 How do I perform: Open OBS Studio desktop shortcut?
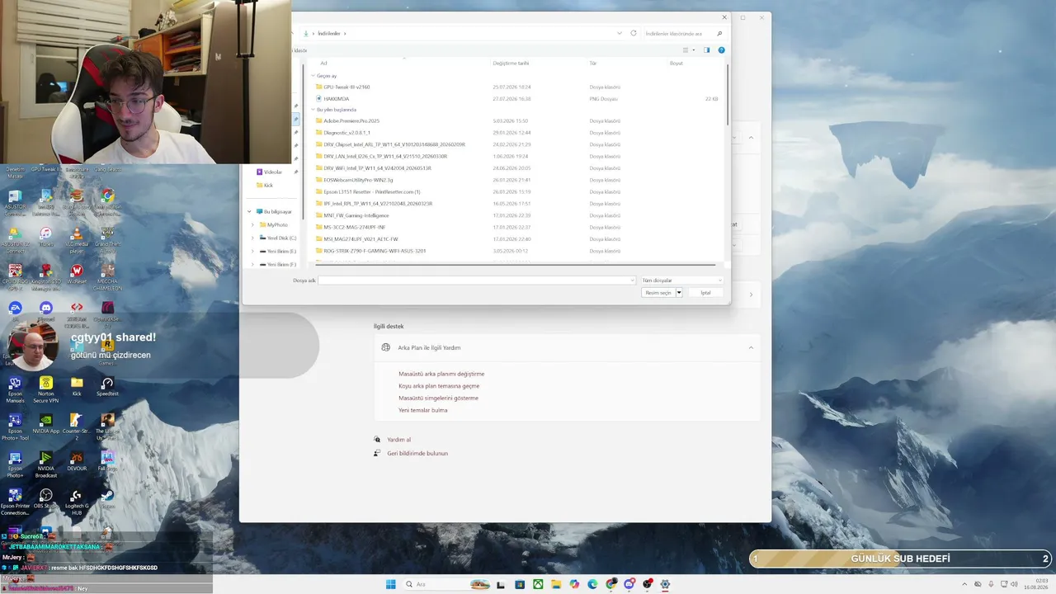pos(46,500)
